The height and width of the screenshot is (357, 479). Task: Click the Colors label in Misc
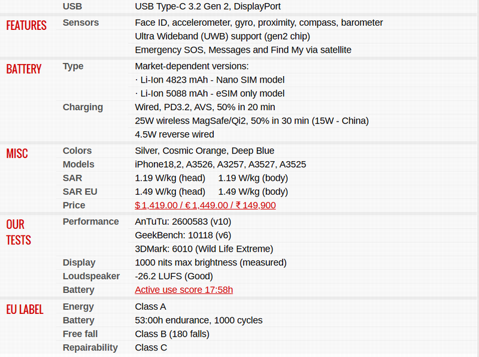point(77,150)
